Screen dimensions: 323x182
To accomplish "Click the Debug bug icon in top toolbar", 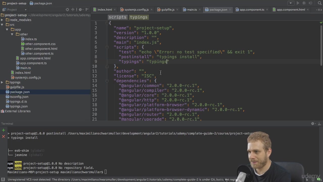I will [304, 3].
